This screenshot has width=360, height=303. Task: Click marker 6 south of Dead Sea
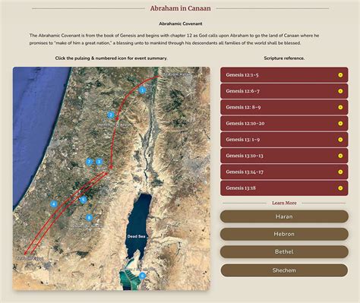click(x=142, y=276)
